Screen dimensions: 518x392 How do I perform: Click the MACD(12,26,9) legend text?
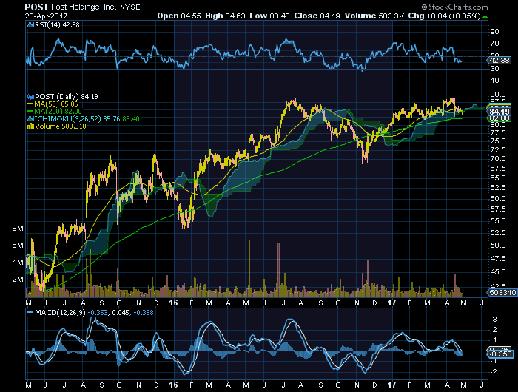[94, 312]
